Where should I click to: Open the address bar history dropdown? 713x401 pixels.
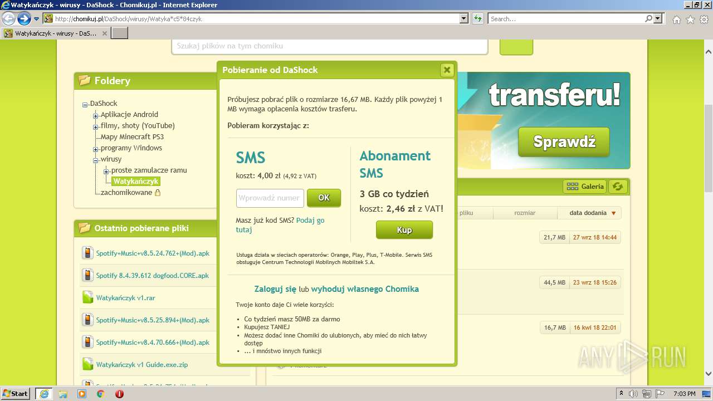[464, 18]
